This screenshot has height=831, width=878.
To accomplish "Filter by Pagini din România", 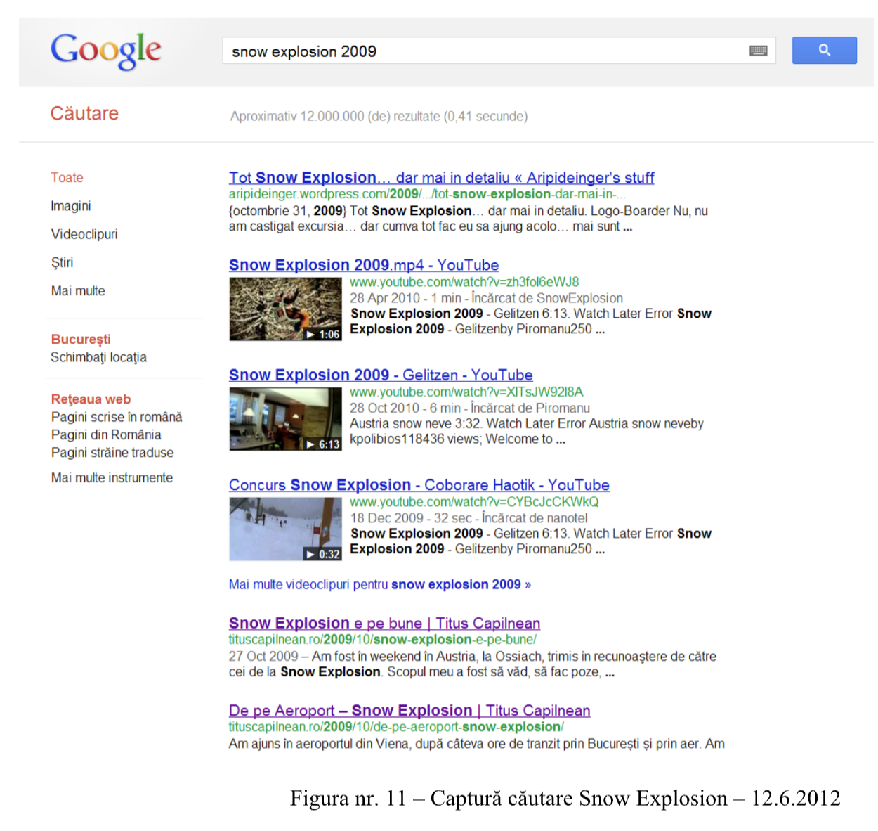I will coord(106,434).
